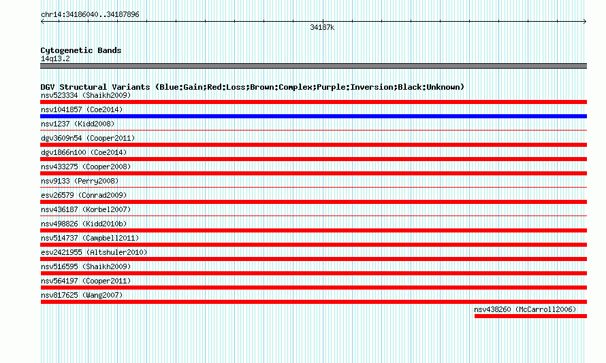
Task: Click the ruler's right arrow end
Action: point(585,22)
